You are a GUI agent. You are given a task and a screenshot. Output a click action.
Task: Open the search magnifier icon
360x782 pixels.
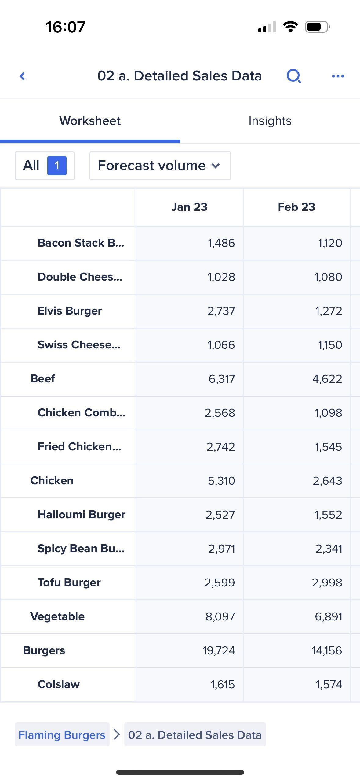pos(294,76)
